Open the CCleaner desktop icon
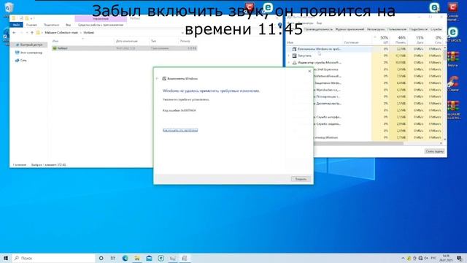467x263 pixels. (x=452, y=83)
